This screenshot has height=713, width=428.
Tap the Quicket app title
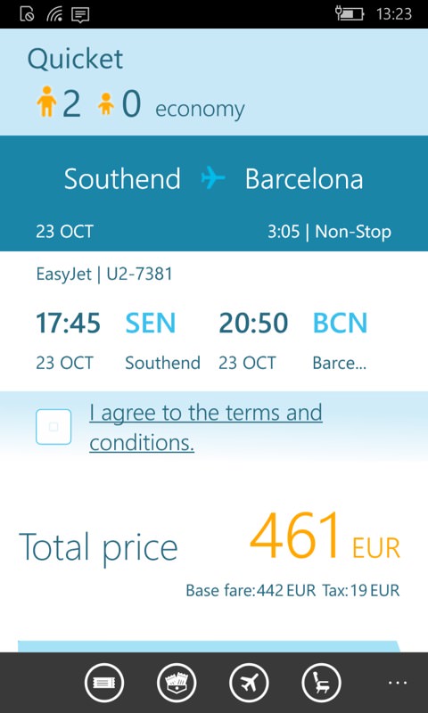(x=75, y=59)
